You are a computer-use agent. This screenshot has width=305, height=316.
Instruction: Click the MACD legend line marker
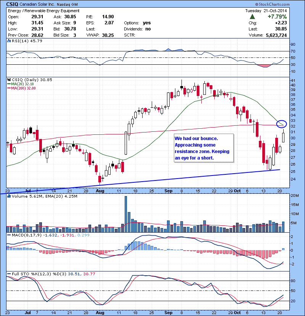pos(9,235)
